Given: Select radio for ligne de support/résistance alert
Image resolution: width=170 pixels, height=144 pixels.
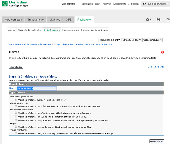Looking at the screenshot, I should 16,120.
